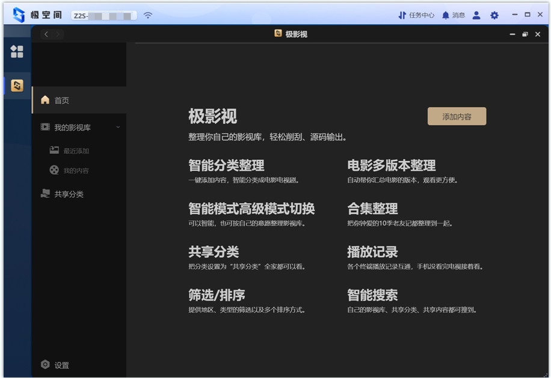The height and width of the screenshot is (378, 551).
Task: Click the 智能分类整理 heading
Action: [226, 165]
